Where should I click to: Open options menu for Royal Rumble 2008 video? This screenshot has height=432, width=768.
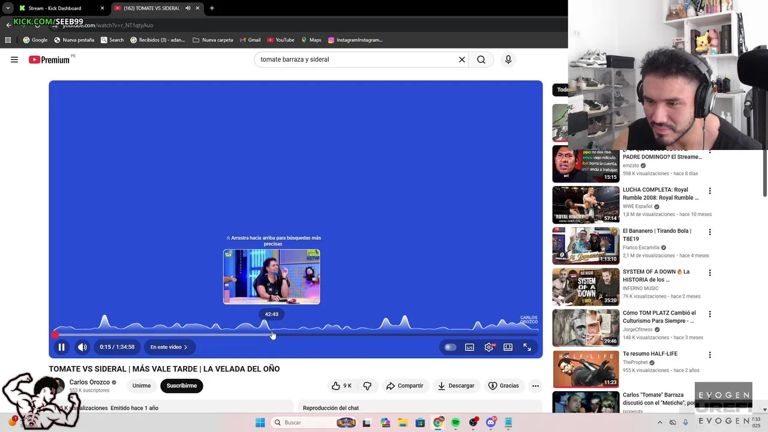pyautogui.click(x=710, y=191)
